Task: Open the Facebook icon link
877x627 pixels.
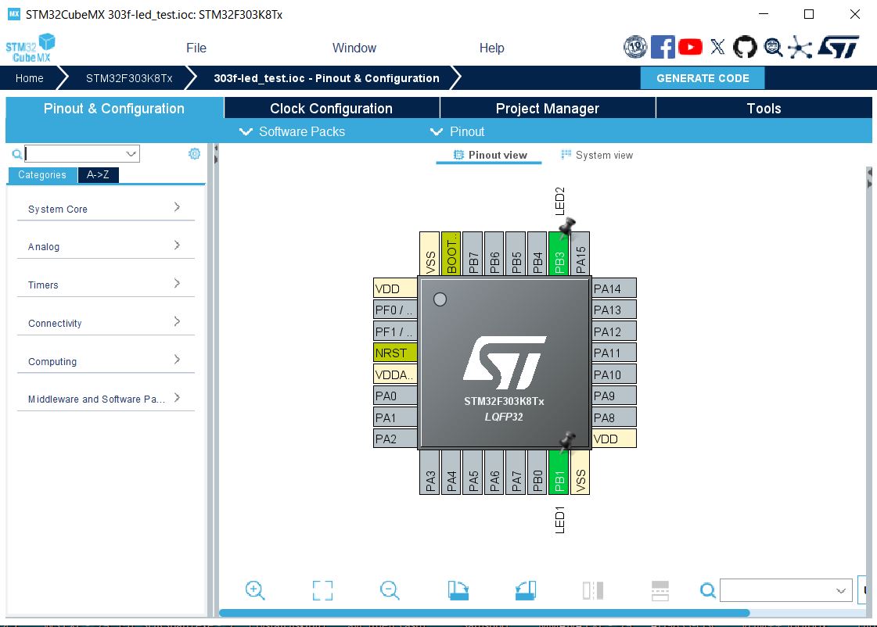Action: click(x=663, y=47)
